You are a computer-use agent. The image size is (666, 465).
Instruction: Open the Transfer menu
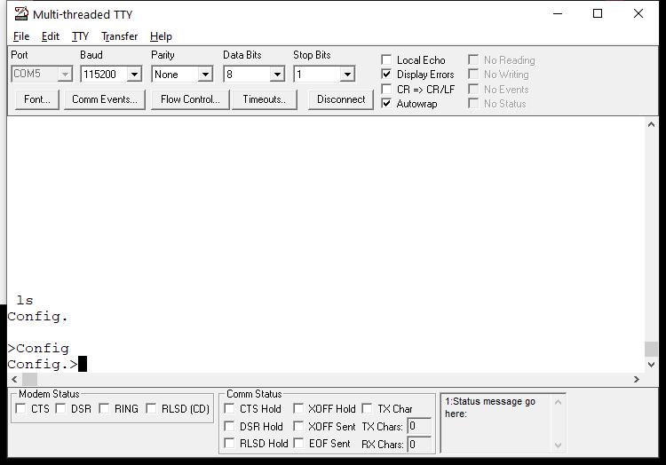(119, 36)
